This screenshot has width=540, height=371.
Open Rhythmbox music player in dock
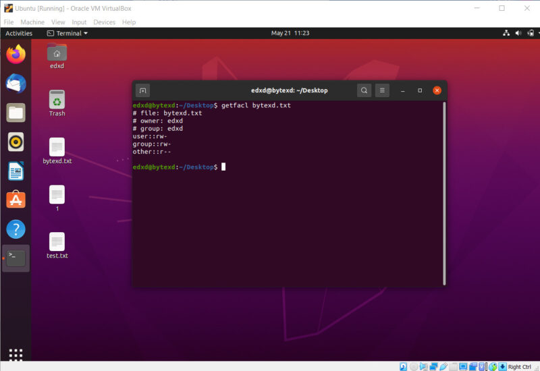click(x=16, y=142)
